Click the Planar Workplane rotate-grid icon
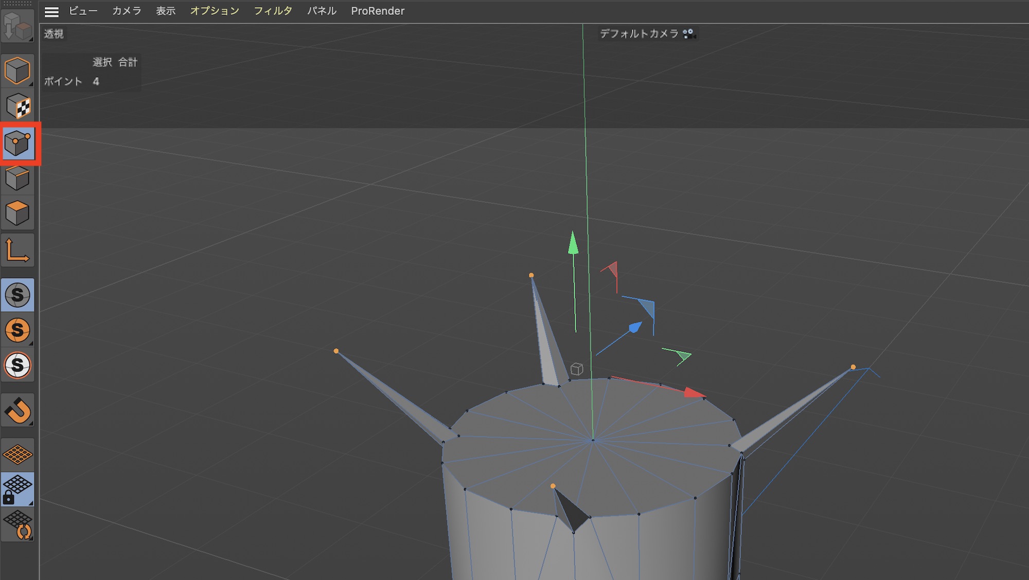The image size is (1029, 580). coord(18,524)
